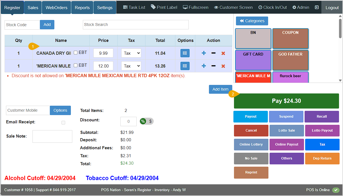Collapse the Categories panel
Image resolution: width=343 pixels, height=196 pixels.
[252, 21]
